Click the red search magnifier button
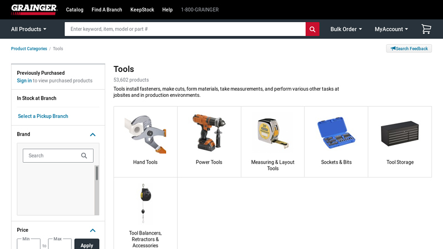Viewport: 443px width, 249px height. tap(312, 29)
